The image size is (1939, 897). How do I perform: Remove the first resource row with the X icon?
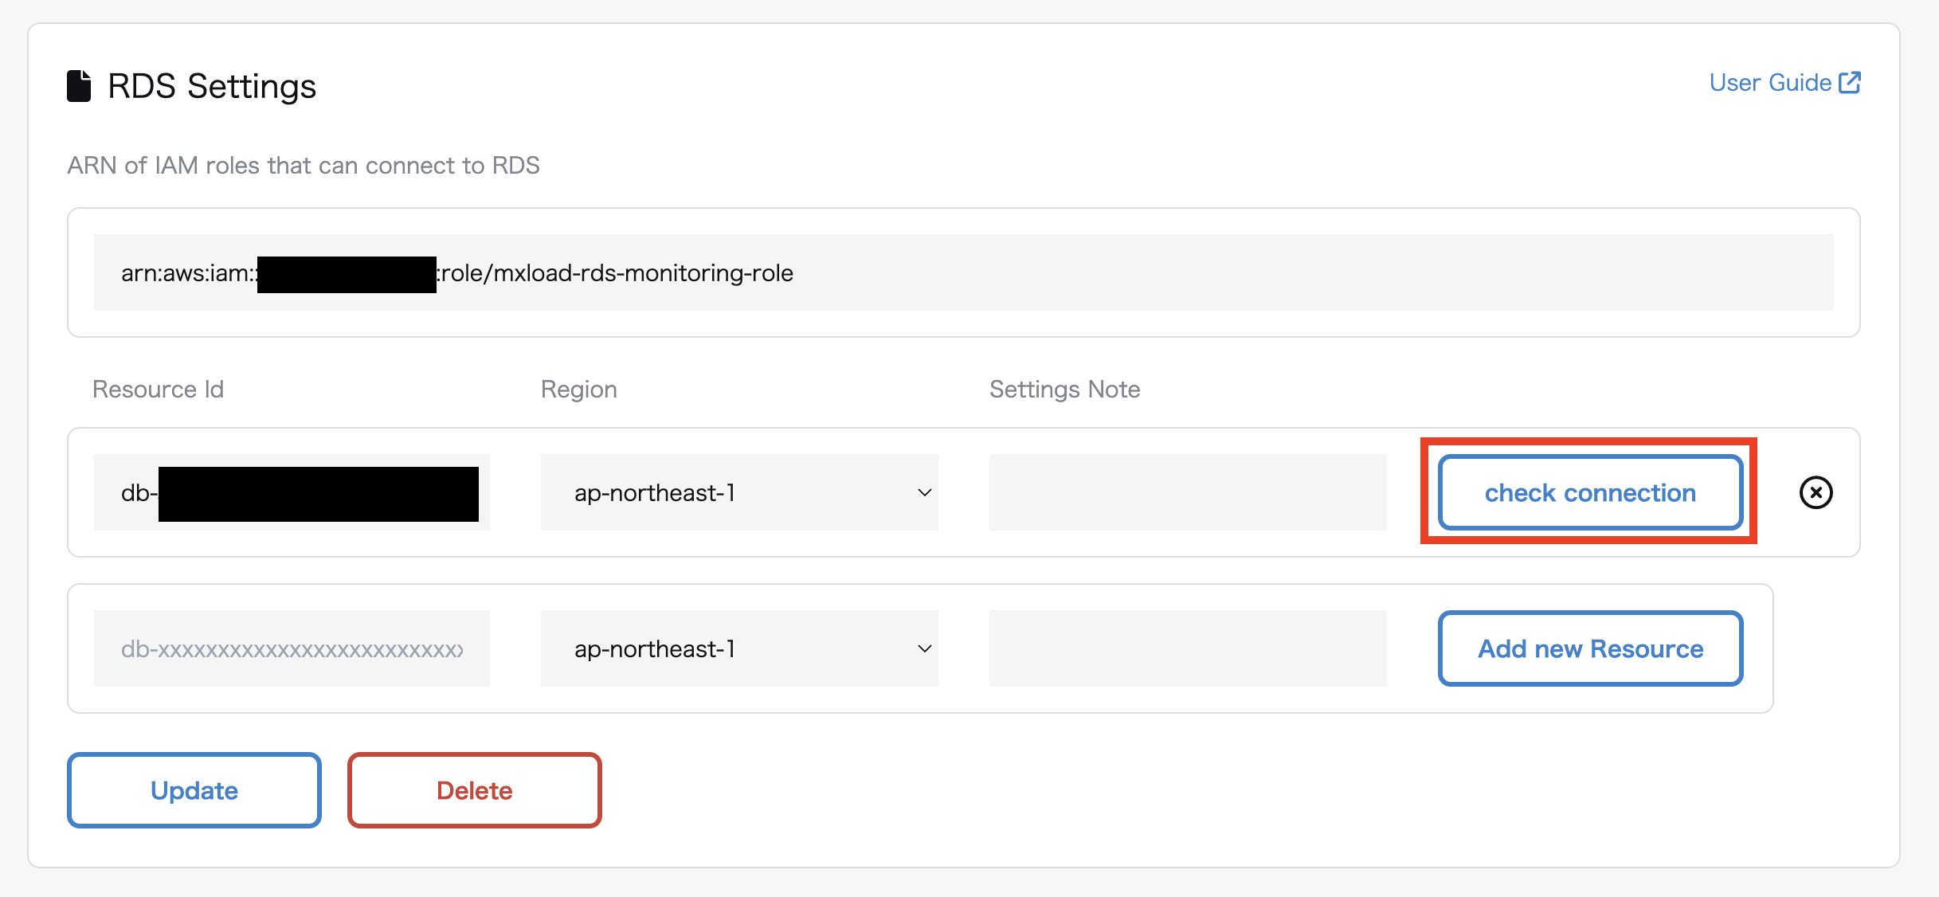(1816, 492)
